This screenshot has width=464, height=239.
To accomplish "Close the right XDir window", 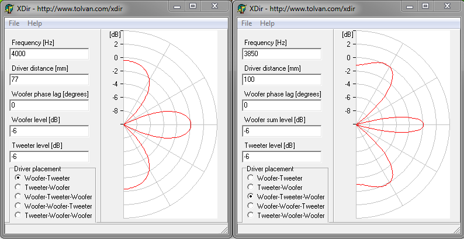I will click(x=448, y=6).
